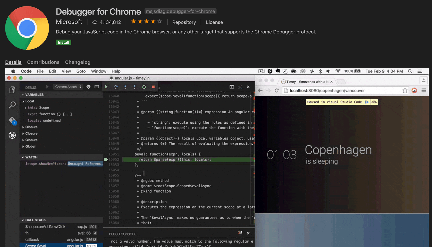Image resolution: width=432 pixels, height=247 pixels.
Task: Expand the first Closure scope
Action: point(30,127)
